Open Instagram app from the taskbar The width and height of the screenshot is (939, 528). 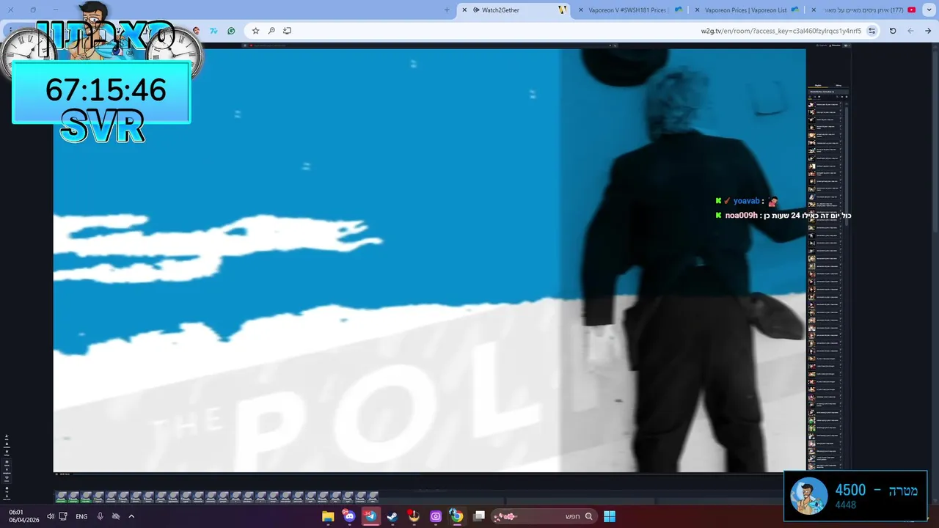pos(436,516)
